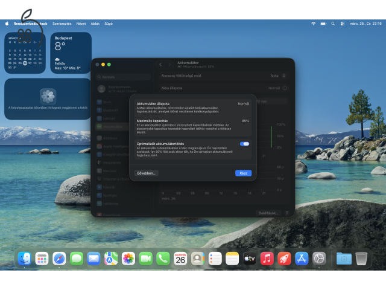This screenshot has width=386, height=290.
Task: Open Contacts app in the Dock
Action: [198, 259]
